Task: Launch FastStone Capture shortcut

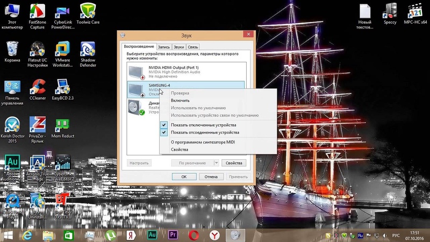Action: [37, 17]
